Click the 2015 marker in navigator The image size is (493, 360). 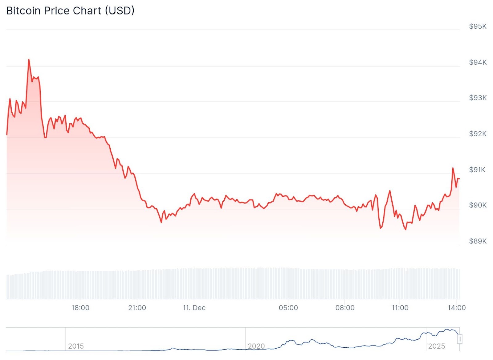pos(76,346)
